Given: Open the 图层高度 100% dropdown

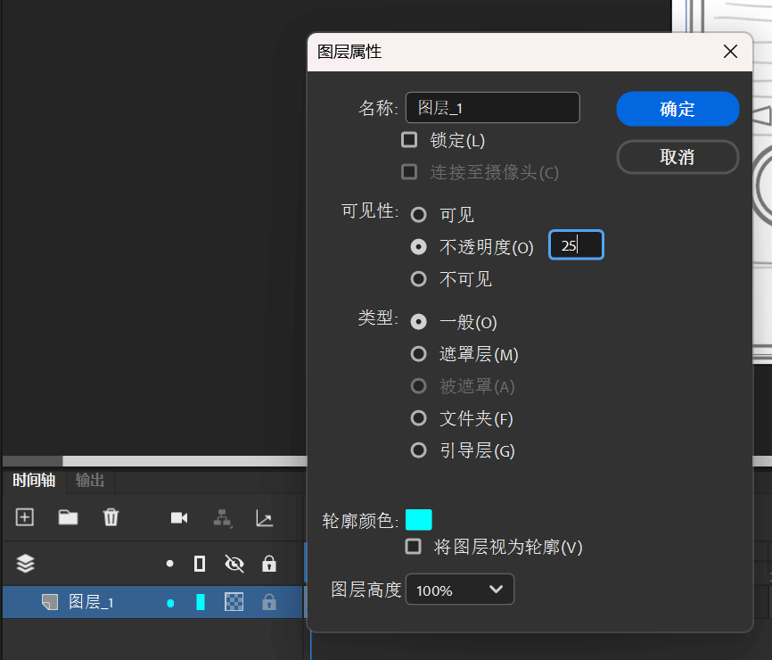Looking at the screenshot, I should point(460,589).
